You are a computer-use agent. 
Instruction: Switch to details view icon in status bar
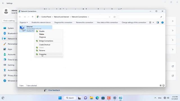pyautogui.click(x=161, y=86)
